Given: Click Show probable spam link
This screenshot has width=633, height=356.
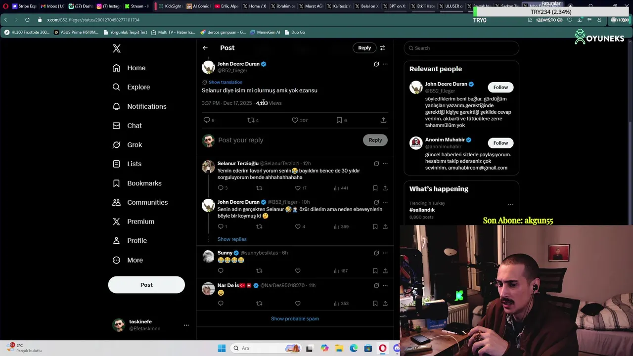Looking at the screenshot, I should pyautogui.click(x=295, y=318).
